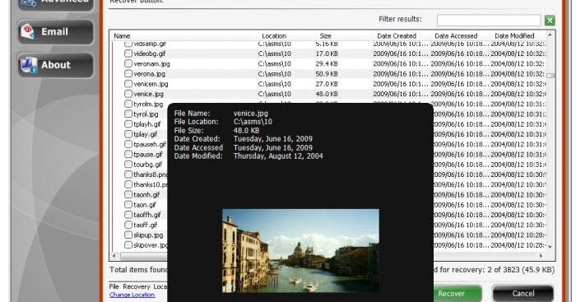The width and height of the screenshot is (576, 302).
Task: Click the About computer icon
Action: pos(29,65)
